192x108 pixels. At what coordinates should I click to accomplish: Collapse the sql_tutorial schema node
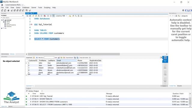coord(2,20)
